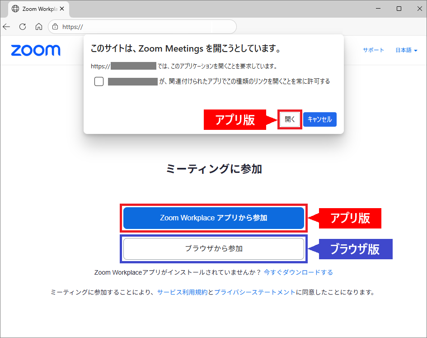The height and width of the screenshot is (338, 427).
Task: Join via ブラウザから参加
Action: [213, 248]
